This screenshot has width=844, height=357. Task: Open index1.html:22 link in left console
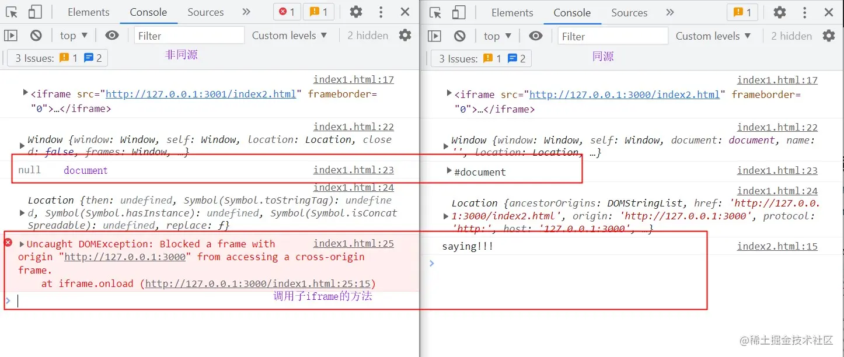coord(354,127)
